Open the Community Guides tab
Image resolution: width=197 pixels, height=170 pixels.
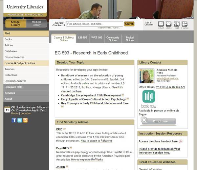[113, 39]
